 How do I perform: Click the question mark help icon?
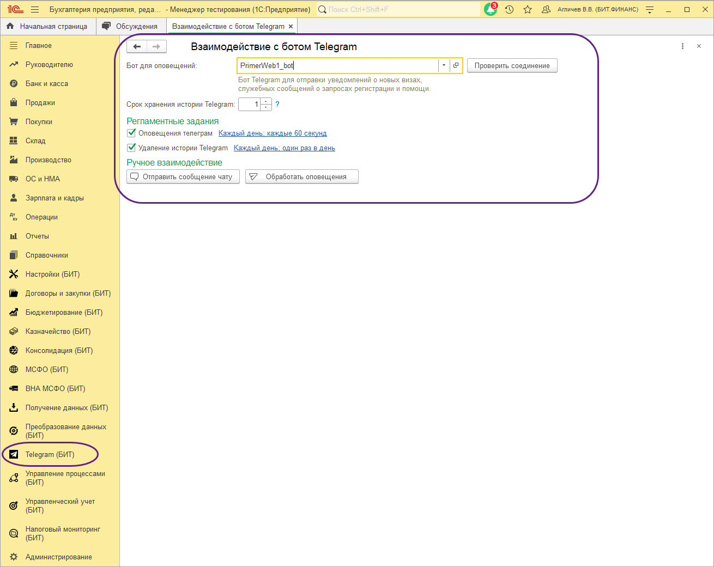click(x=277, y=104)
